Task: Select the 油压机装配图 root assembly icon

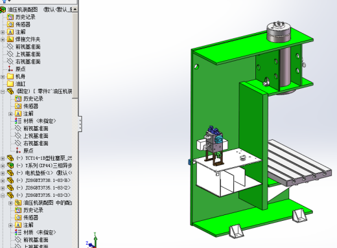Action: pos(3,10)
